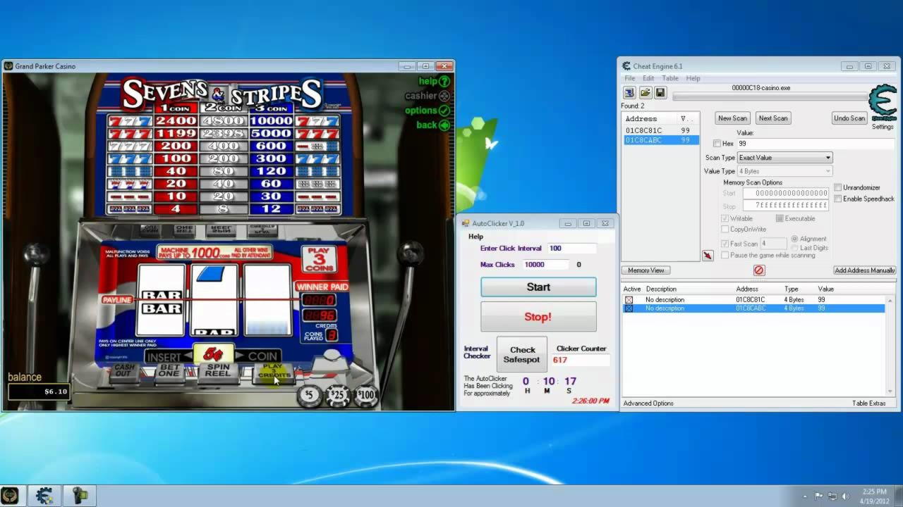Open the process list icon in Cheat Engine
The width and height of the screenshot is (903, 507).
coord(629,93)
